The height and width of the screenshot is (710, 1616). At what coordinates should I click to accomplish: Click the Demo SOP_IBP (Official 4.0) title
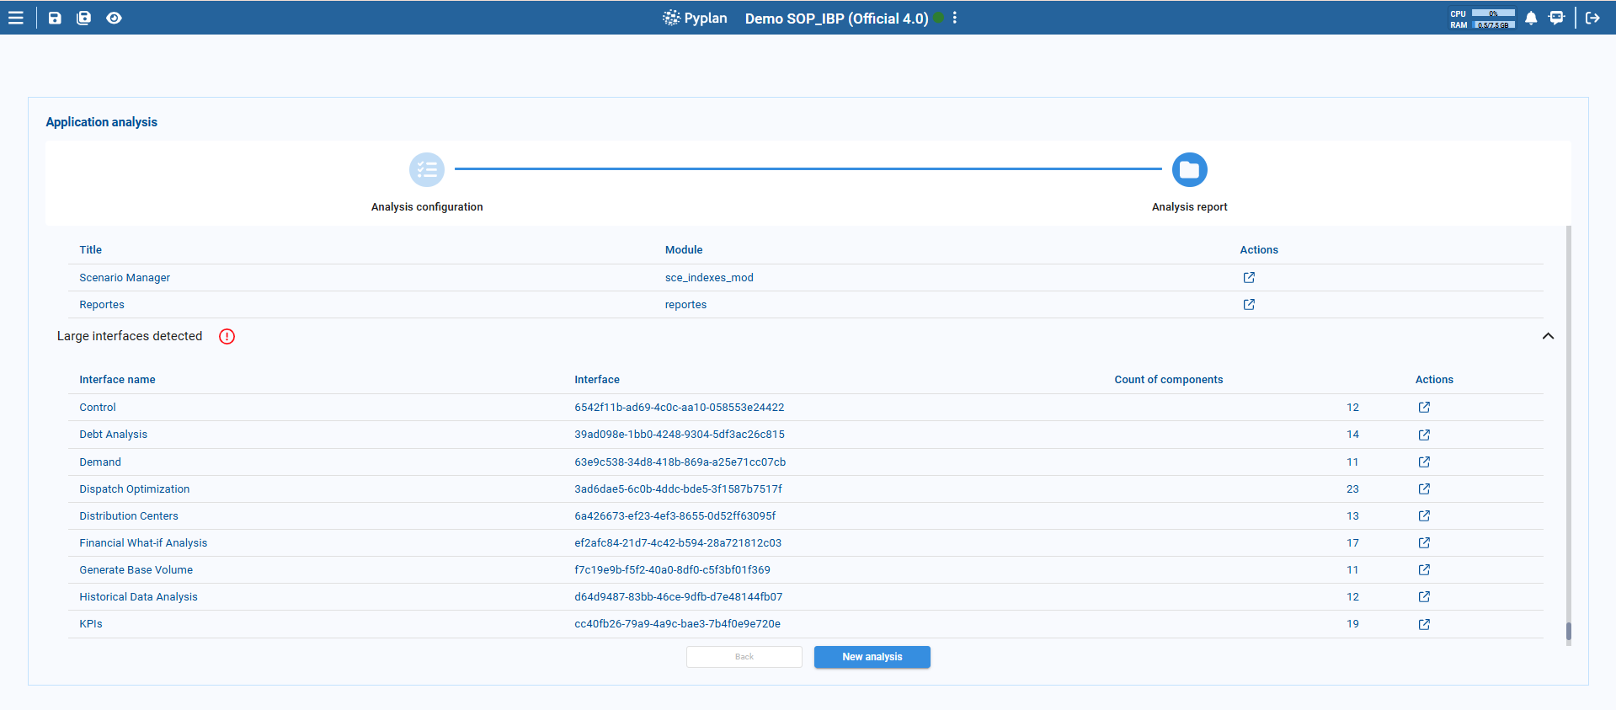837,19
